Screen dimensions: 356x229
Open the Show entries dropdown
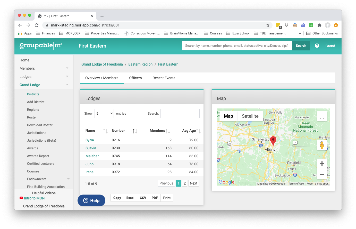point(104,113)
